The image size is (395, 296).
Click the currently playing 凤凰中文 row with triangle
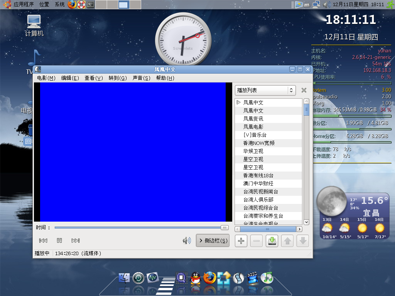(268, 103)
